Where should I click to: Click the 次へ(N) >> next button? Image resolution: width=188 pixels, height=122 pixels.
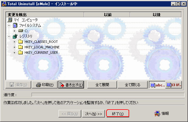click(x=93, y=114)
